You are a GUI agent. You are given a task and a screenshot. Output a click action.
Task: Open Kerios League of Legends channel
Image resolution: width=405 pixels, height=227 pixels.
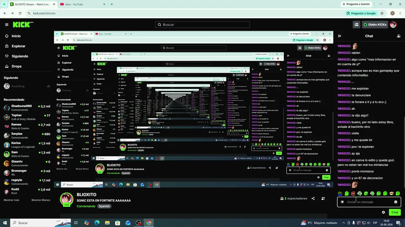(27, 145)
